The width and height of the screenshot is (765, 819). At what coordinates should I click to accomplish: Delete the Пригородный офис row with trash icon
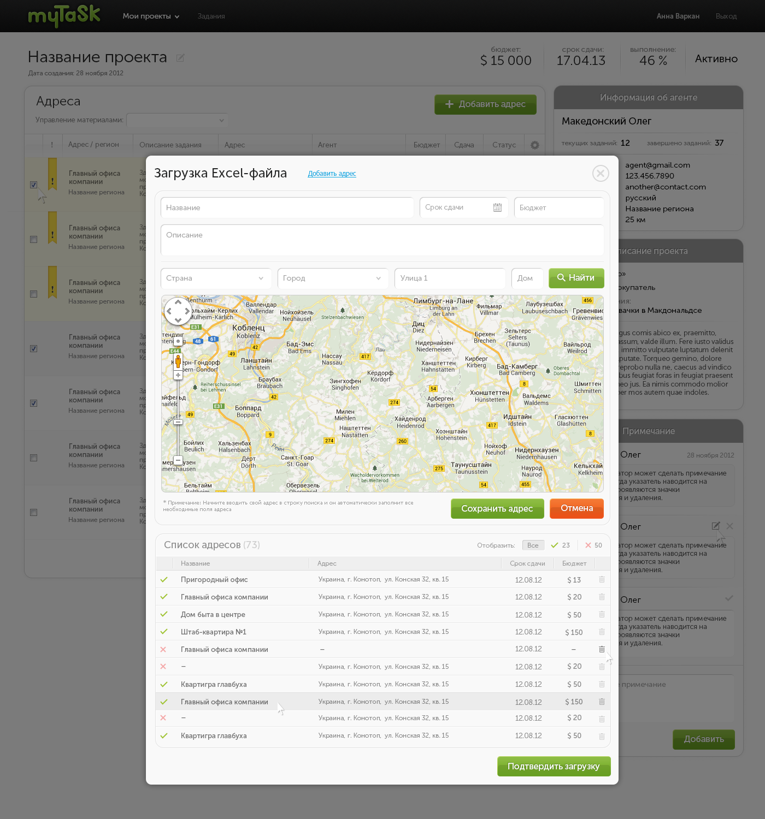pos(602,579)
